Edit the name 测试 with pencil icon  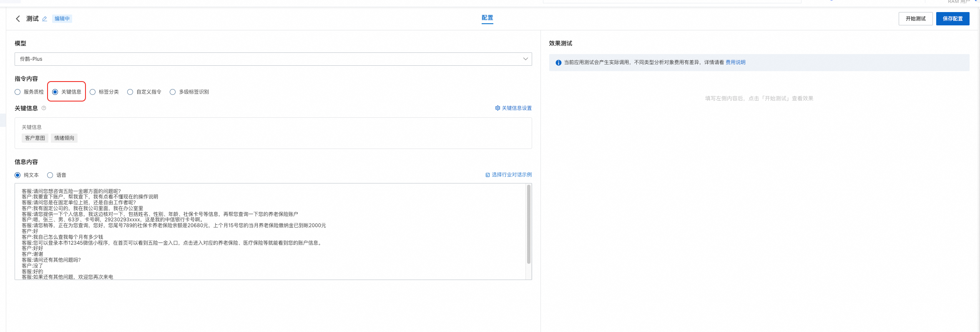tap(45, 19)
